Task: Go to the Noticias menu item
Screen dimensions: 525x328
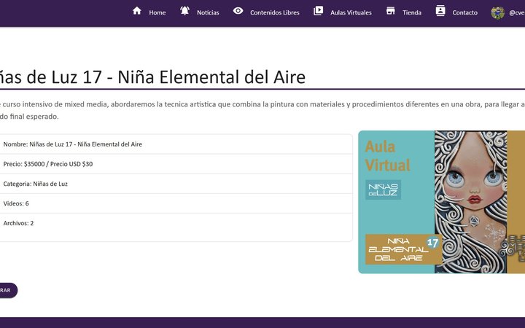Action: pyautogui.click(x=208, y=12)
